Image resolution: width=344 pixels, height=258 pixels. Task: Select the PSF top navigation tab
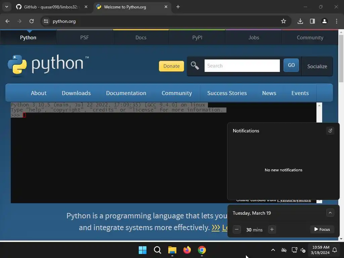[x=84, y=38]
